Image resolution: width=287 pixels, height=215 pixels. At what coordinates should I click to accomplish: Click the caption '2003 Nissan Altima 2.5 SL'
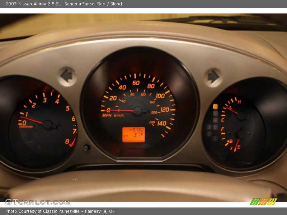tap(33, 4)
